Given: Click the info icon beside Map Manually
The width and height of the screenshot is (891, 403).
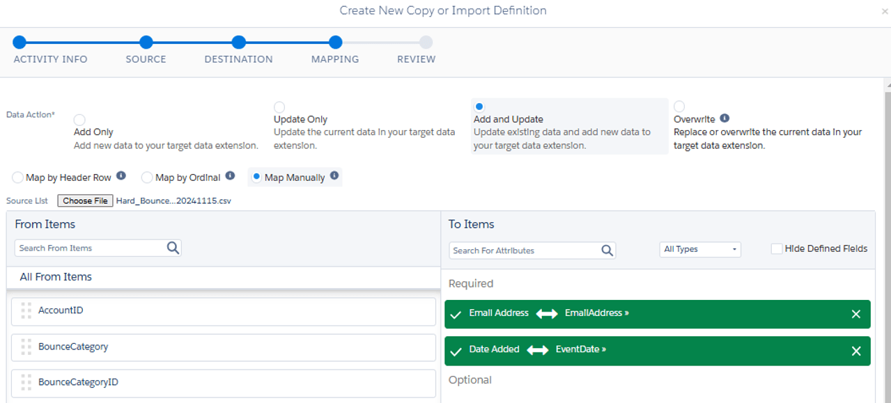Looking at the screenshot, I should click(x=334, y=176).
